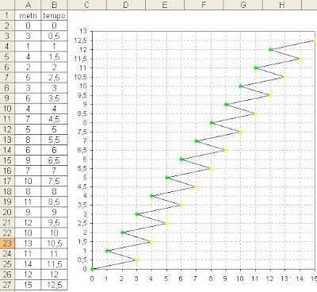Click the y-axis label 13
Screen dimensions: 317x292
(x=83, y=31)
